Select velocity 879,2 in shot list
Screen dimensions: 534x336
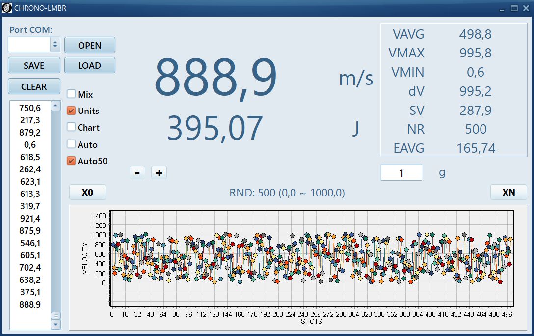point(30,133)
